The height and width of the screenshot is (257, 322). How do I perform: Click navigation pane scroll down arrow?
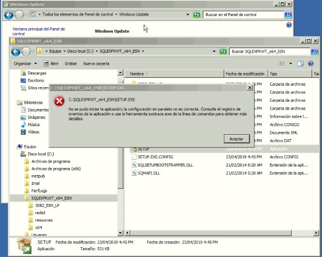[120, 233]
